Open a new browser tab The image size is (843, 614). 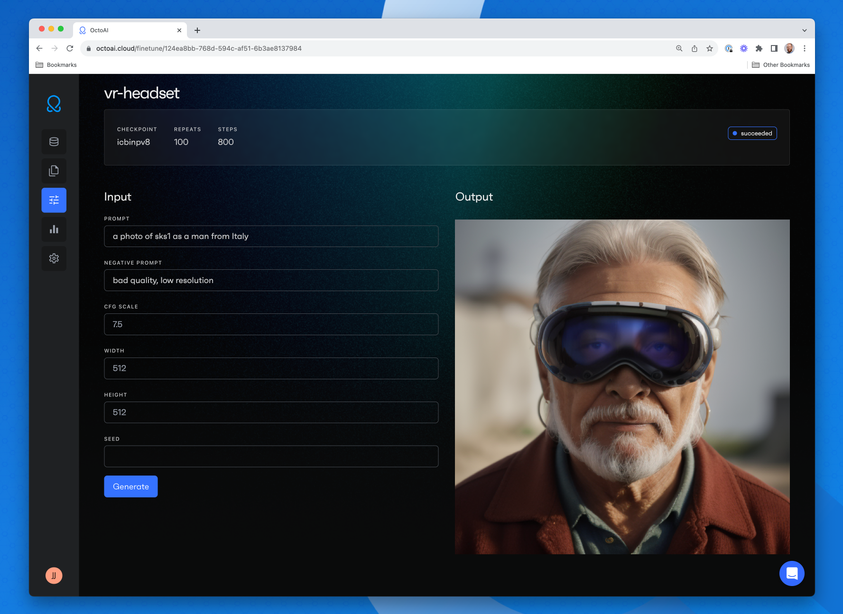click(x=197, y=30)
